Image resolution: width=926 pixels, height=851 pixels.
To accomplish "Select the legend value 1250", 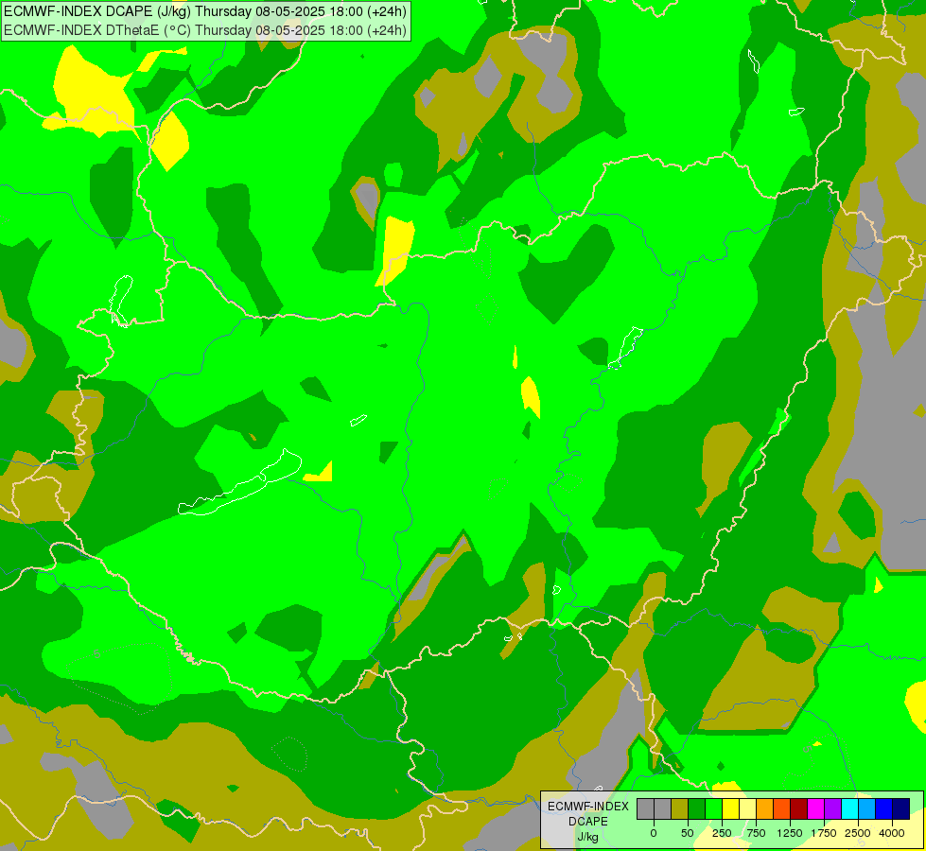I will coord(790,833).
